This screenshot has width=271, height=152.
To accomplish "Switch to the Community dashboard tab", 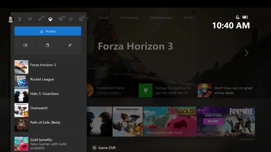I will tap(129, 18).
